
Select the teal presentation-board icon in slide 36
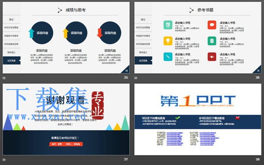(x=168, y=25)
